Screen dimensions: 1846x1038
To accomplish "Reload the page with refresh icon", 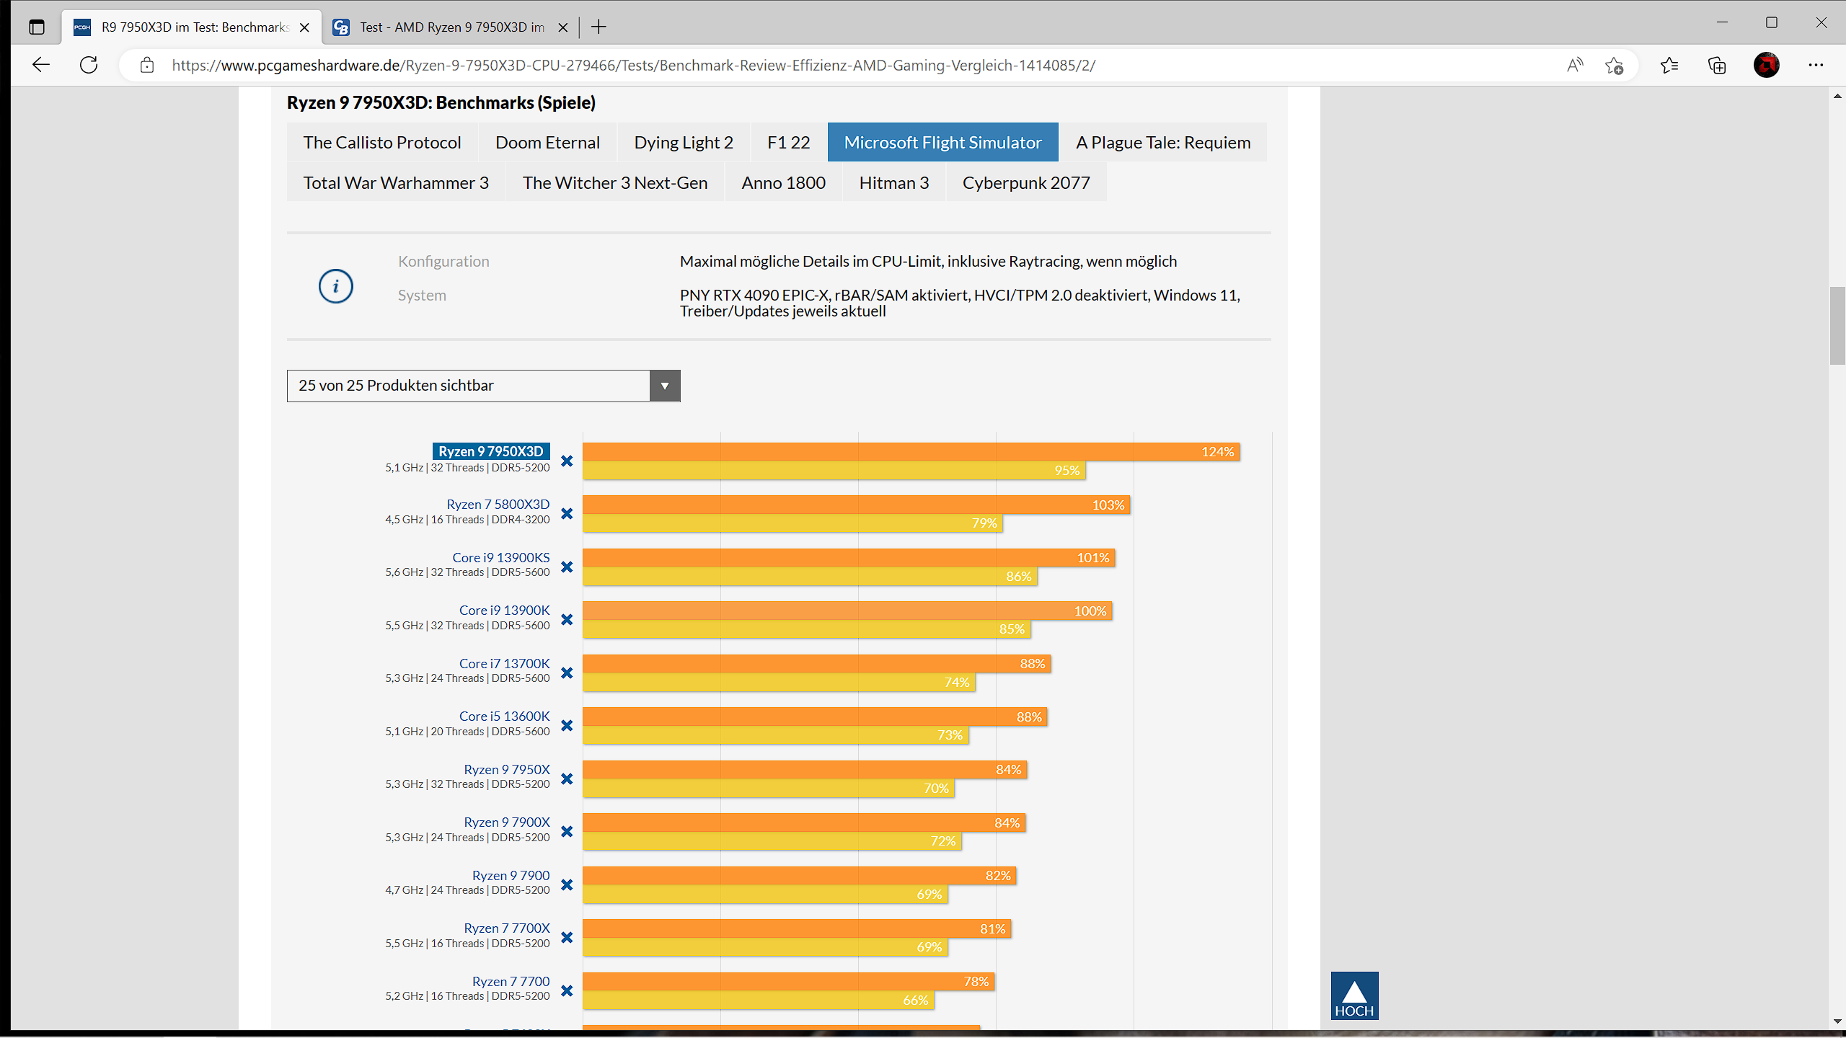I will point(89,65).
